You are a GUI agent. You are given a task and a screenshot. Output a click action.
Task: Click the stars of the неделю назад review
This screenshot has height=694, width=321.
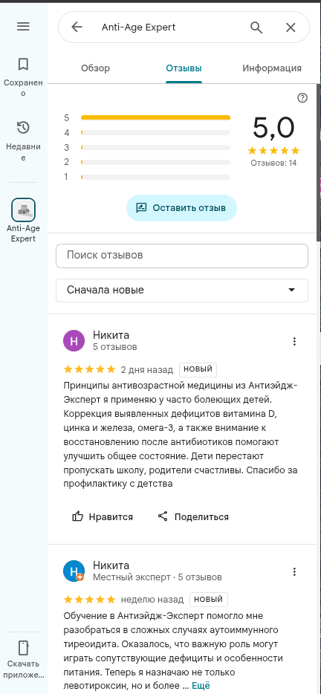pyautogui.click(x=89, y=600)
